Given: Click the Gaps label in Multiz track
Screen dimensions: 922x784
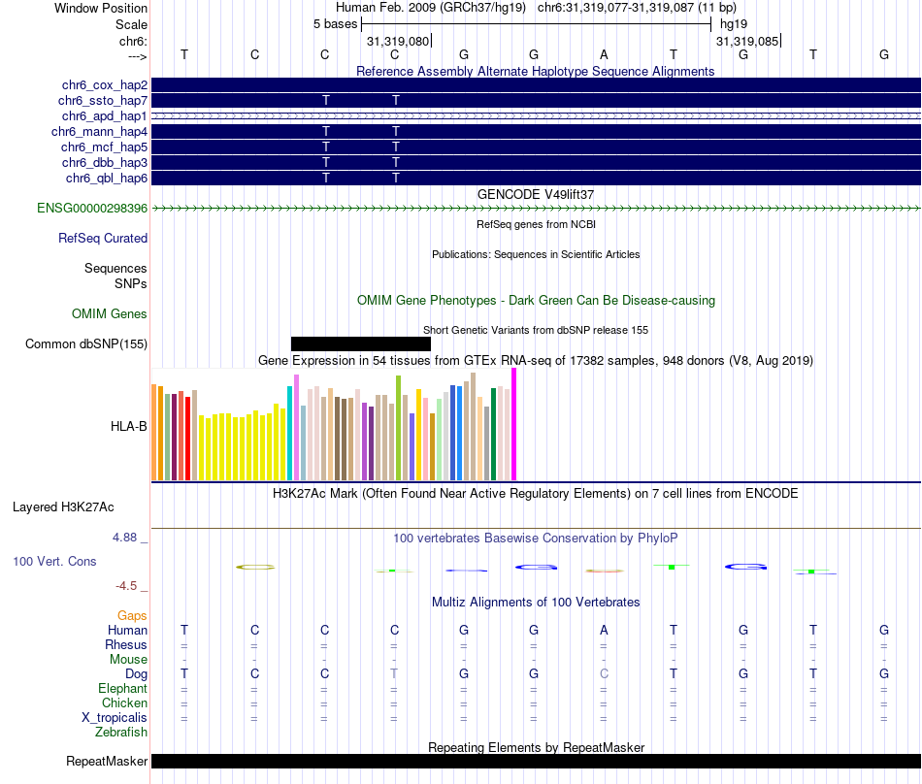Looking at the screenshot, I should pos(132,615).
